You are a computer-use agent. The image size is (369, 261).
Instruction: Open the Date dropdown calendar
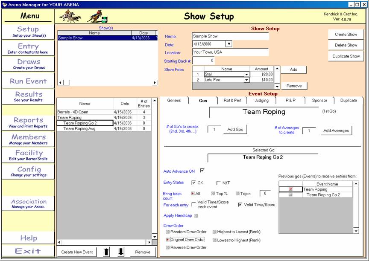[228, 44]
